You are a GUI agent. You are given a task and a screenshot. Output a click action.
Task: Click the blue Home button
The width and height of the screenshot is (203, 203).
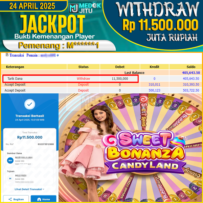pyautogui.click(x=44, y=199)
